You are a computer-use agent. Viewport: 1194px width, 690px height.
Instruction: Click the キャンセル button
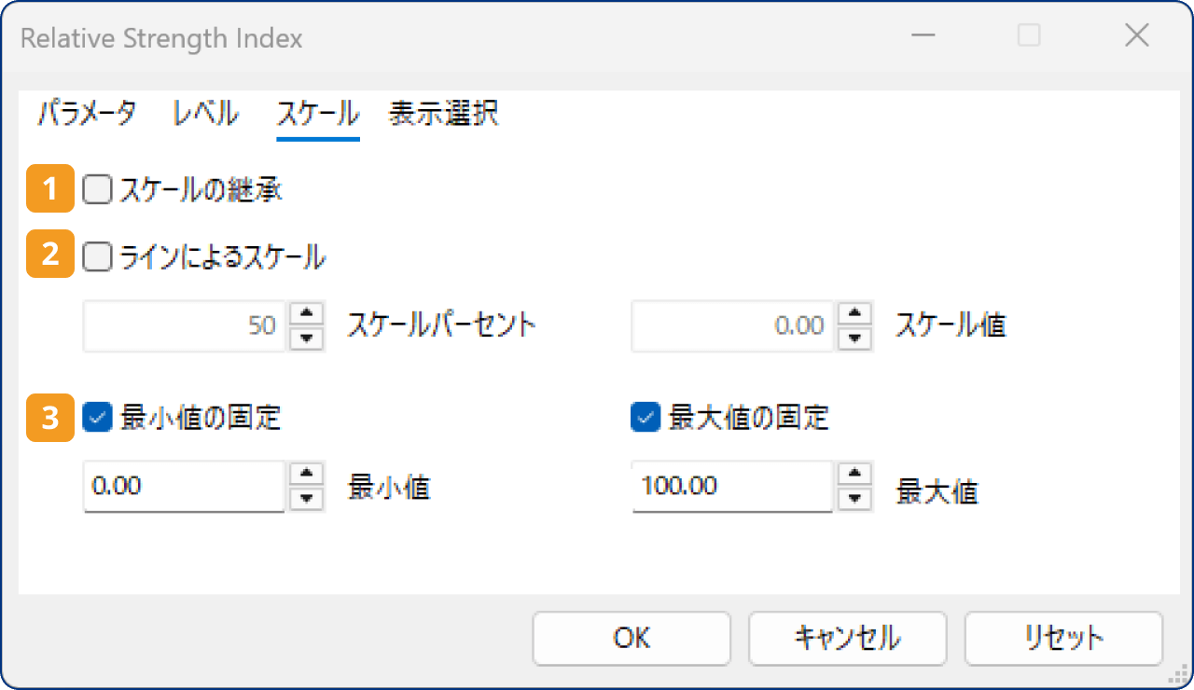click(x=846, y=638)
